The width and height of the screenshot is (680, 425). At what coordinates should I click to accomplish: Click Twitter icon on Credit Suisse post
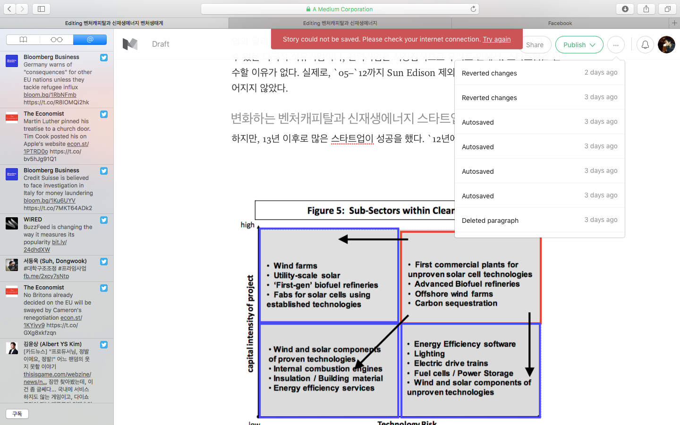(104, 171)
